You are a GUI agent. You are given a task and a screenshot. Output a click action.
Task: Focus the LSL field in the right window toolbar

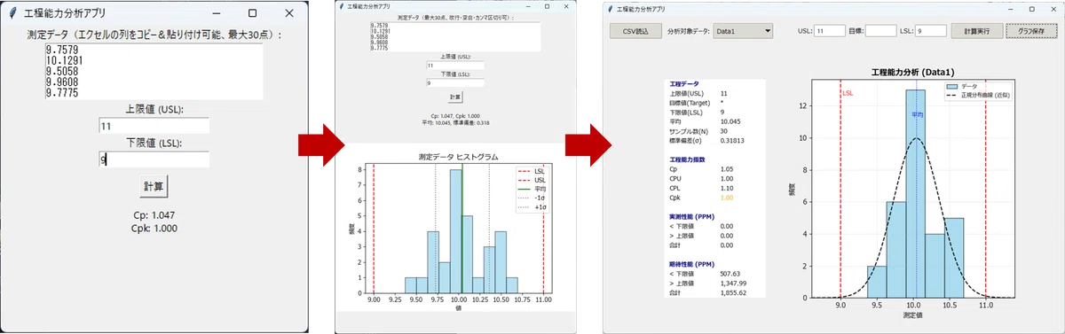(x=931, y=30)
